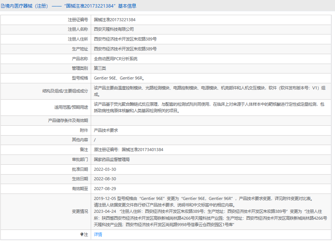Image resolution: width=335 pixels, height=242 pixels.
Task: Select model text Gentier 96E、Gentier 96R
Action: click(x=119, y=78)
